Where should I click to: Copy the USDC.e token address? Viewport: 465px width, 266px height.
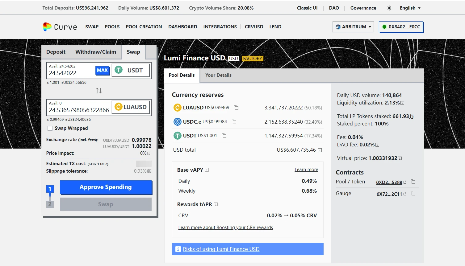(234, 122)
